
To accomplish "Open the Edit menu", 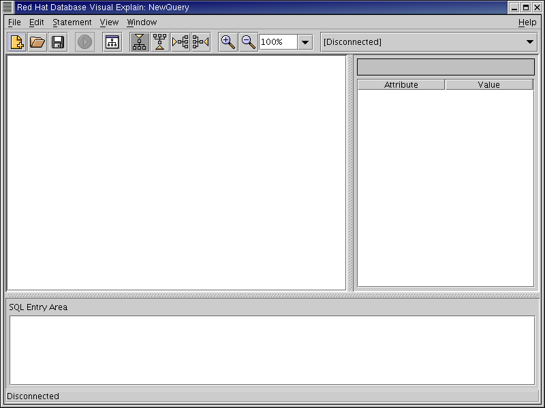I will (37, 22).
